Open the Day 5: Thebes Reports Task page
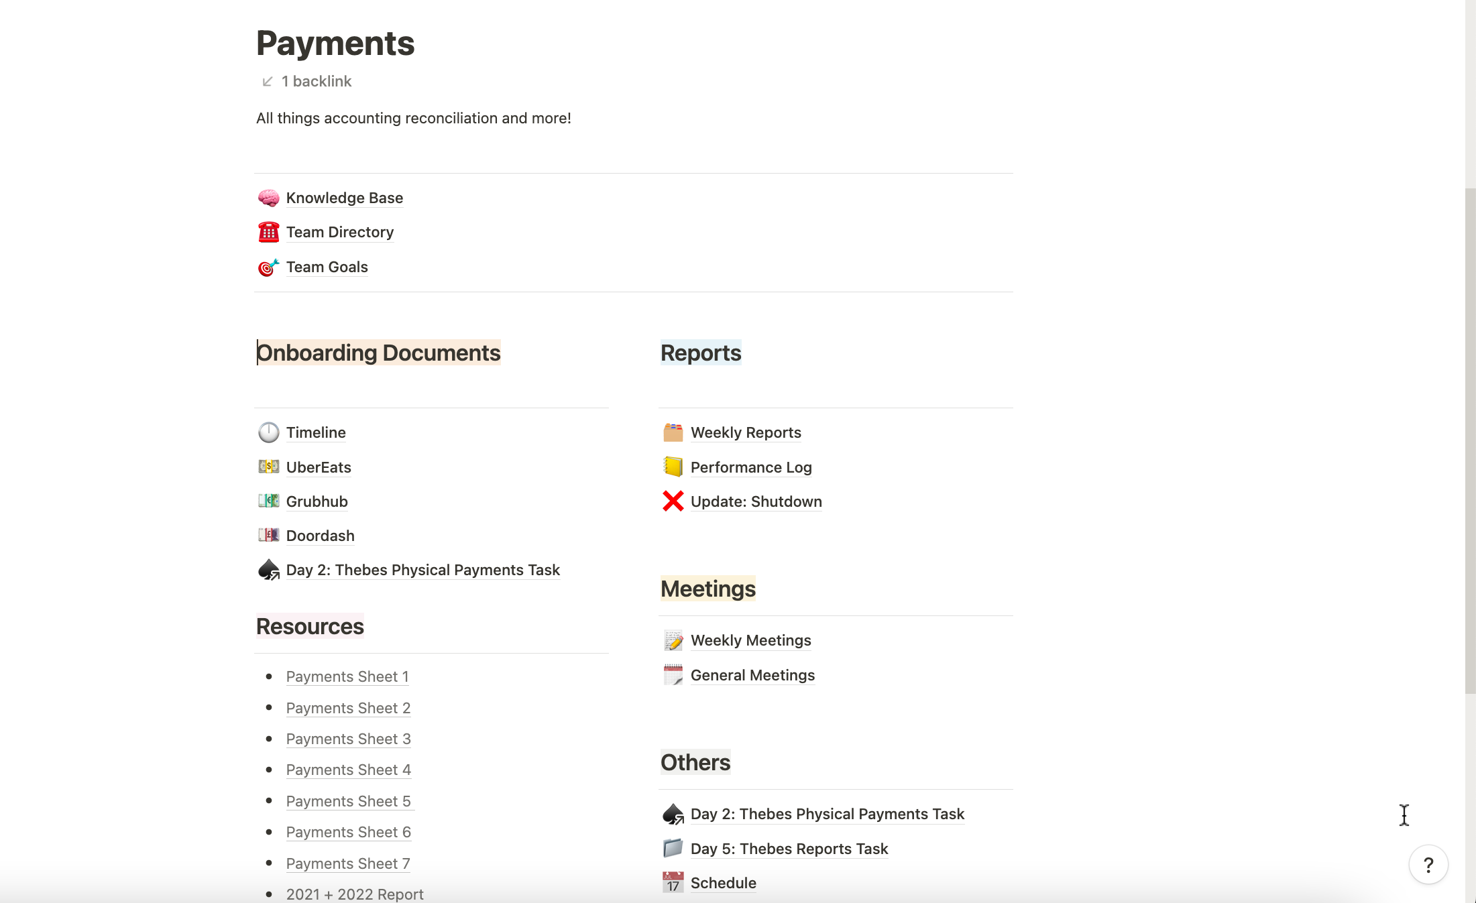Image resolution: width=1476 pixels, height=903 pixels. click(x=789, y=849)
